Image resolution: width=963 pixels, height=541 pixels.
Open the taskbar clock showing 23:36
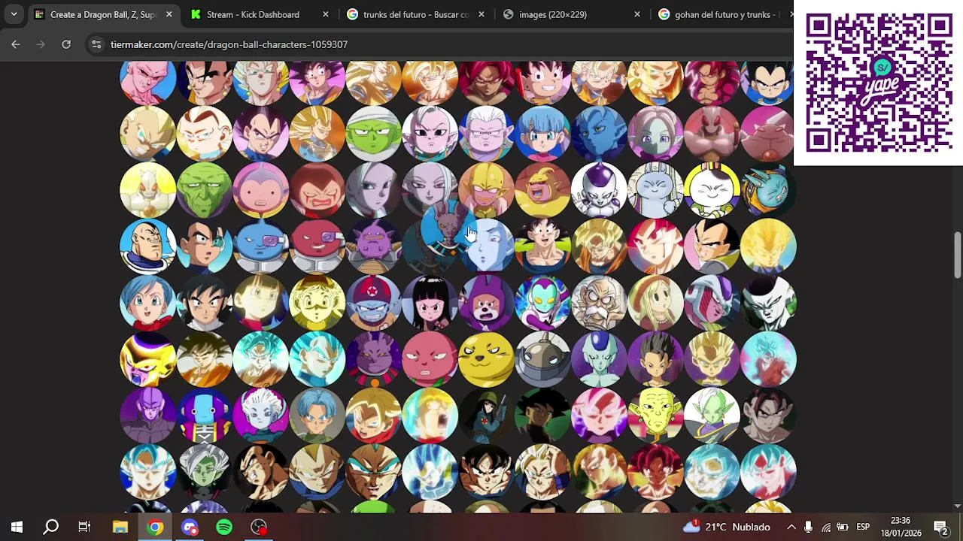pos(901,527)
